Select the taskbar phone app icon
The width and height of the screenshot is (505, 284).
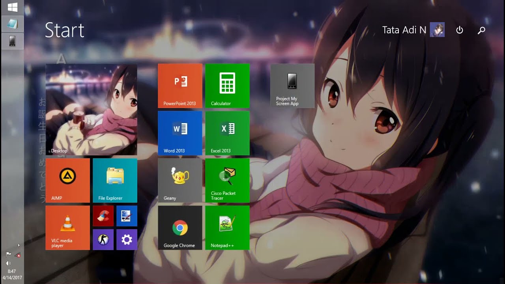[x=12, y=41]
